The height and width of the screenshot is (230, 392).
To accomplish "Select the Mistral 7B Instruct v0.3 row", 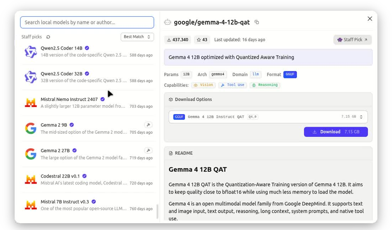I will pyautogui.click(x=88, y=205).
